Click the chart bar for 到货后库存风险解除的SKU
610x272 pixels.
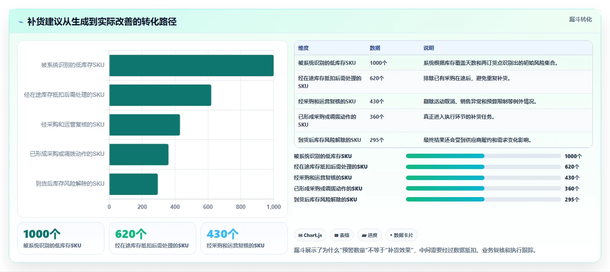coord(133,184)
